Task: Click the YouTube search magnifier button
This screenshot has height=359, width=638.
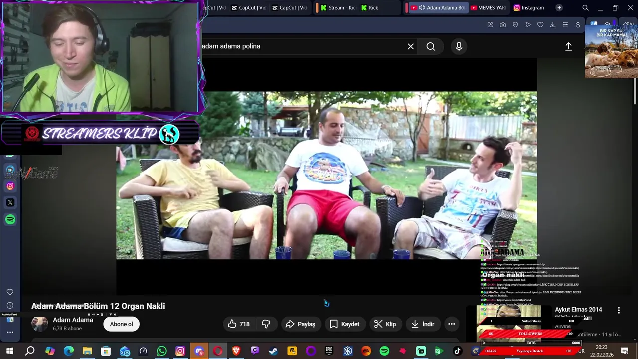Action: (x=431, y=46)
